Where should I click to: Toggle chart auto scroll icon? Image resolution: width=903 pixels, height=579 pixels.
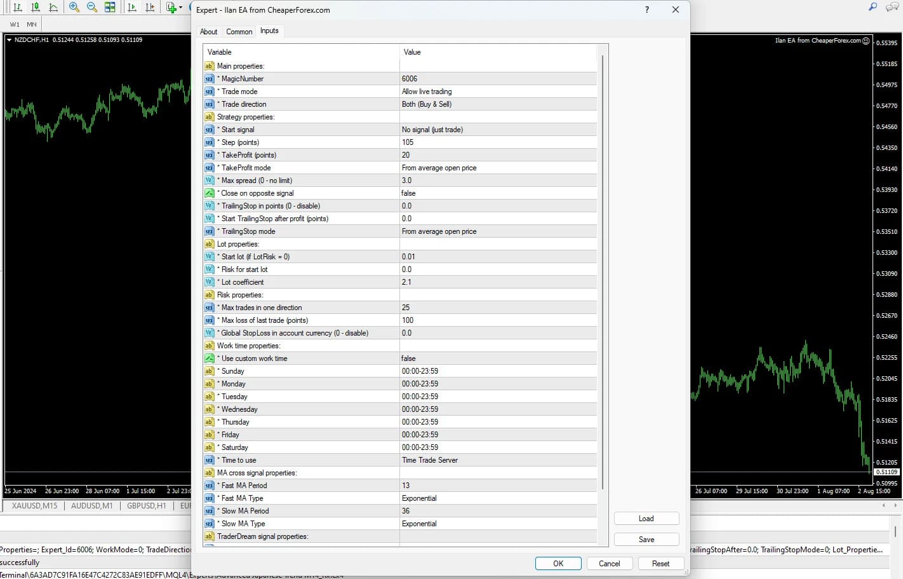coord(132,7)
